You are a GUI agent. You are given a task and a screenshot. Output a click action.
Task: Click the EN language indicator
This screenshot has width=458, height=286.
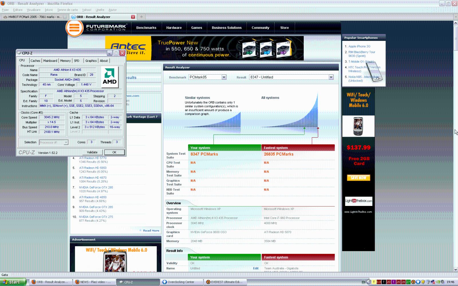(364, 282)
